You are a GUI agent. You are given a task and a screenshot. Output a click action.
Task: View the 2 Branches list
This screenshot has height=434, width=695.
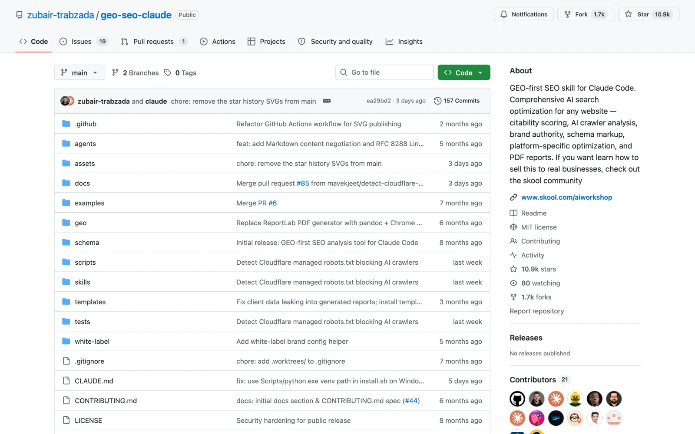pos(136,72)
